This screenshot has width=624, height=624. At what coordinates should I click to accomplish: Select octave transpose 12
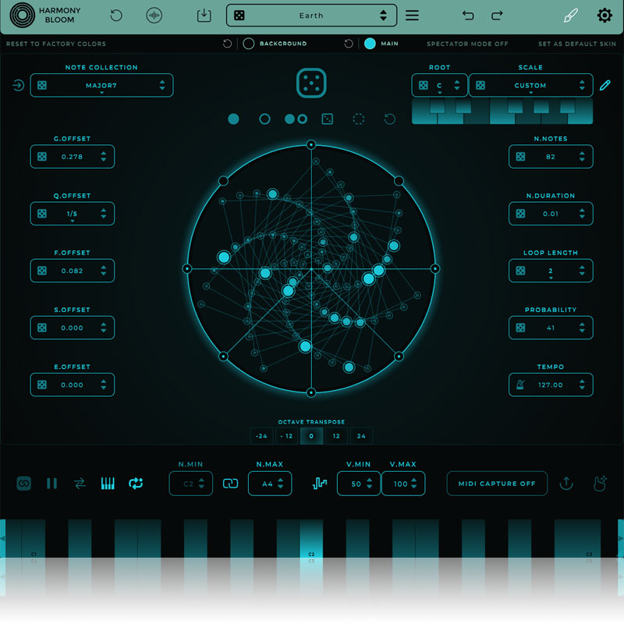tap(336, 436)
